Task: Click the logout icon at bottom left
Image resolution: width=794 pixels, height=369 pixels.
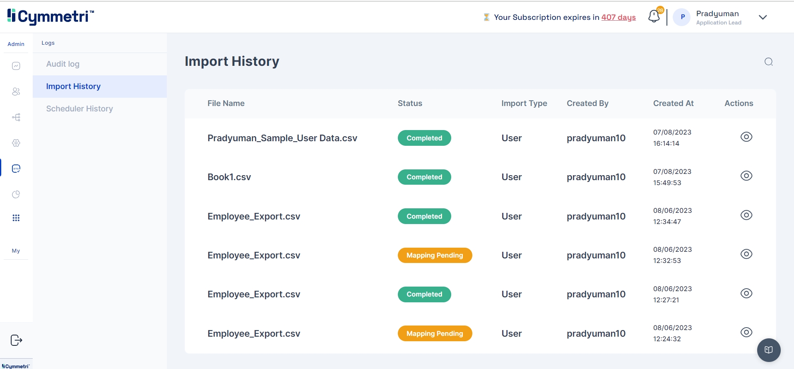Action: point(16,340)
